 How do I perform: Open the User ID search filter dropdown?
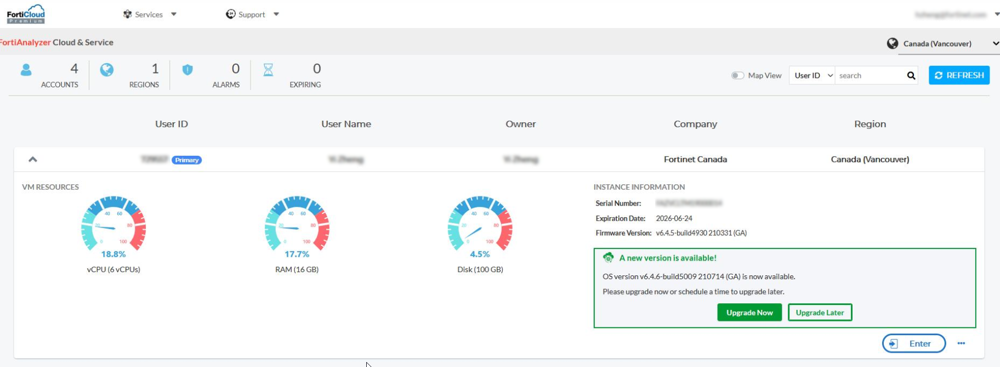click(812, 76)
